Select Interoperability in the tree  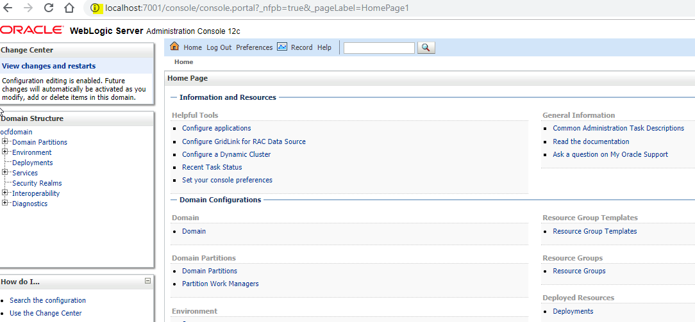tap(36, 193)
